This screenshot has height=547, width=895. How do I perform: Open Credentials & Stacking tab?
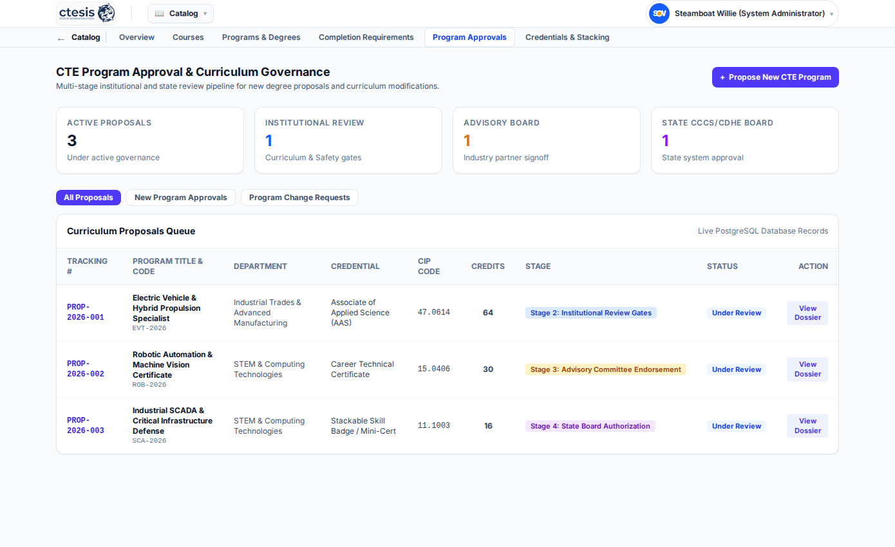tap(567, 37)
